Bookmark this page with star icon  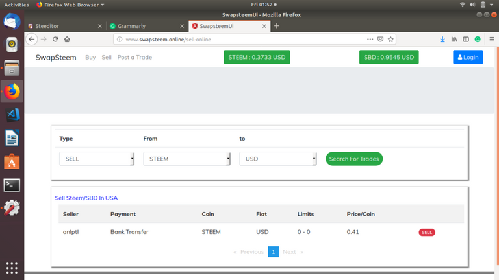390,40
